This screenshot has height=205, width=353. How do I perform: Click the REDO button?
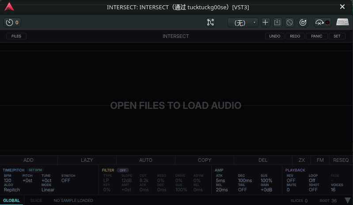tap(295, 36)
